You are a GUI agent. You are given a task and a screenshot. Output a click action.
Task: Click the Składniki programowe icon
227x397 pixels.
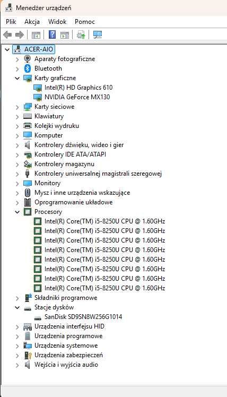pyautogui.click(x=28, y=298)
